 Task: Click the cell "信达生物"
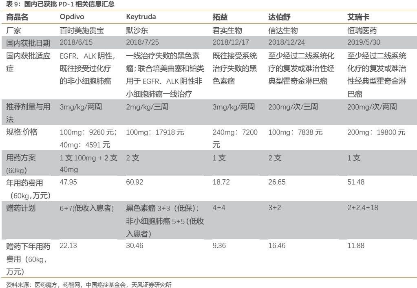[x=283, y=30]
